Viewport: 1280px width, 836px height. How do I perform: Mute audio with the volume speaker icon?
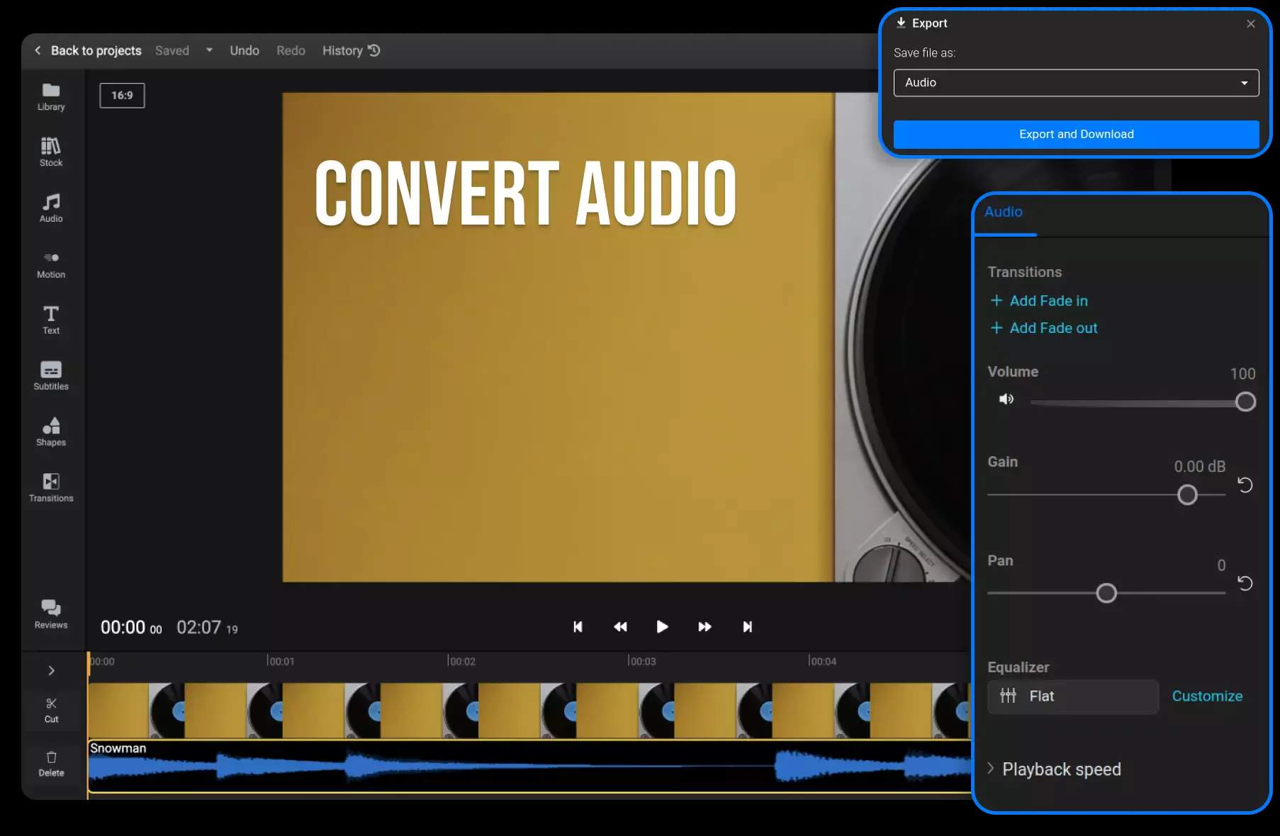click(x=1006, y=400)
